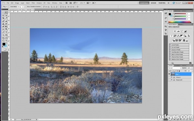Switch to the Channels tab
The height and width of the screenshot is (121, 194).
click(x=177, y=65)
